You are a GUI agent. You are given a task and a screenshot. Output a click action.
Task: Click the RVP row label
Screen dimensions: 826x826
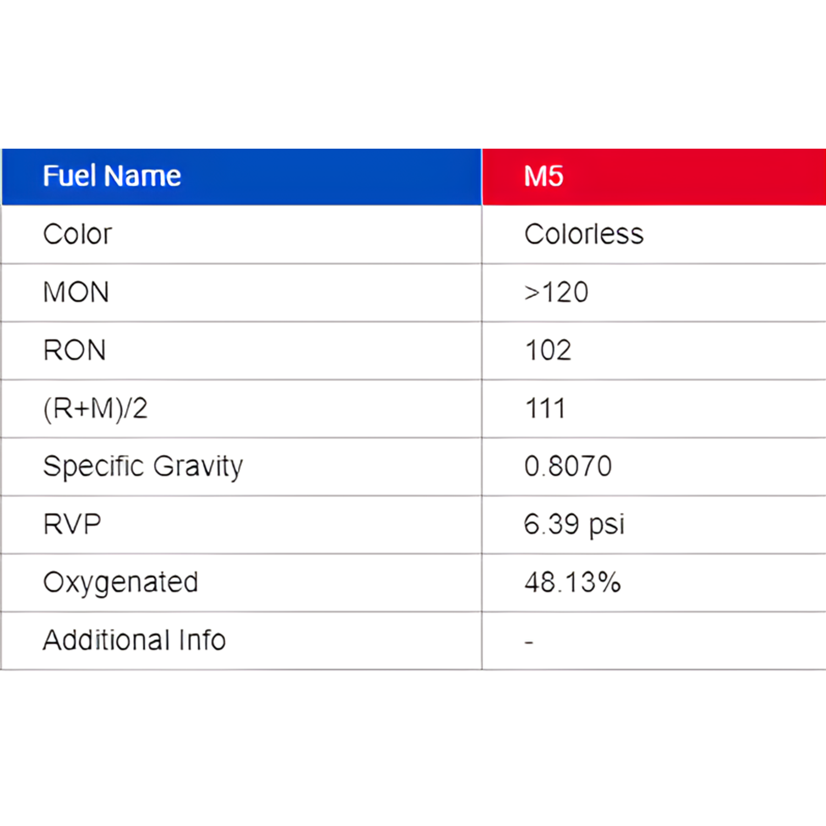pyautogui.click(x=72, y=525)
